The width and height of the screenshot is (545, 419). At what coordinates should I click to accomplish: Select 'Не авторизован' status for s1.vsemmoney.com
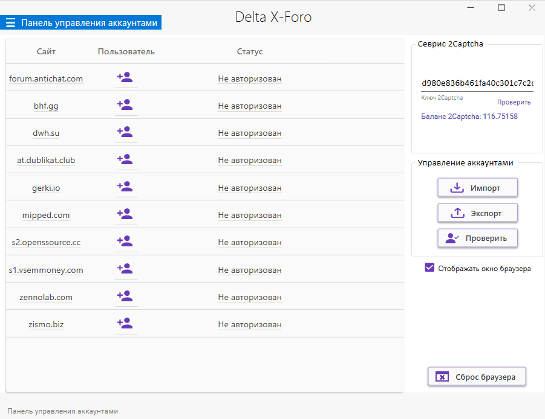(x=249, y=270)
